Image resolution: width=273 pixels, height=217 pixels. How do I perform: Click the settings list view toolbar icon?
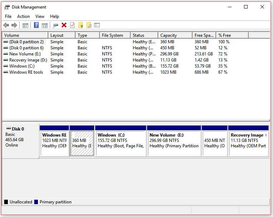(x=97, y=25)
